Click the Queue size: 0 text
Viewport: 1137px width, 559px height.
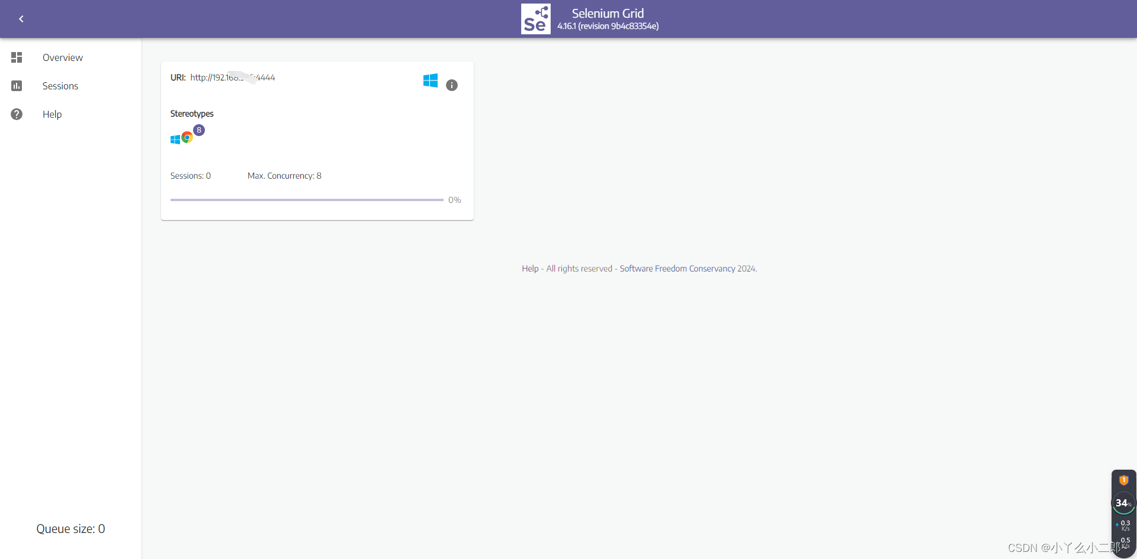point(71,529)
